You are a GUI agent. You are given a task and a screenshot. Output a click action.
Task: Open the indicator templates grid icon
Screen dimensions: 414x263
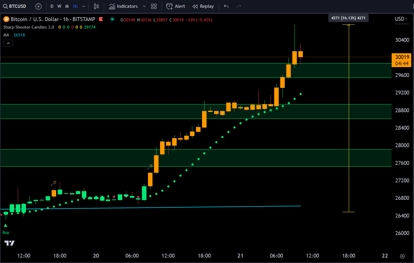[x=154, y=6]
